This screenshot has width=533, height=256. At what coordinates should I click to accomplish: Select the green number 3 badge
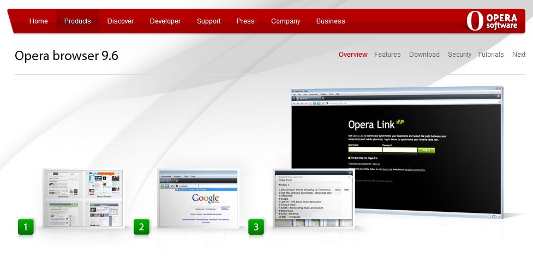click(x=256, y=227)
